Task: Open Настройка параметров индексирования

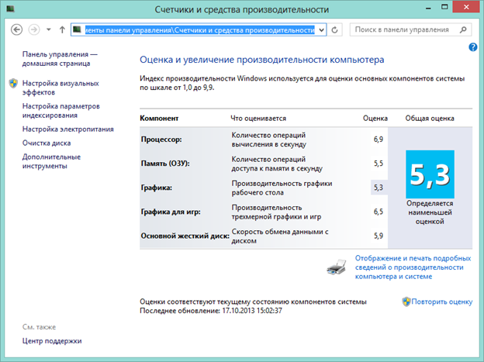Action: pos(60,111)
